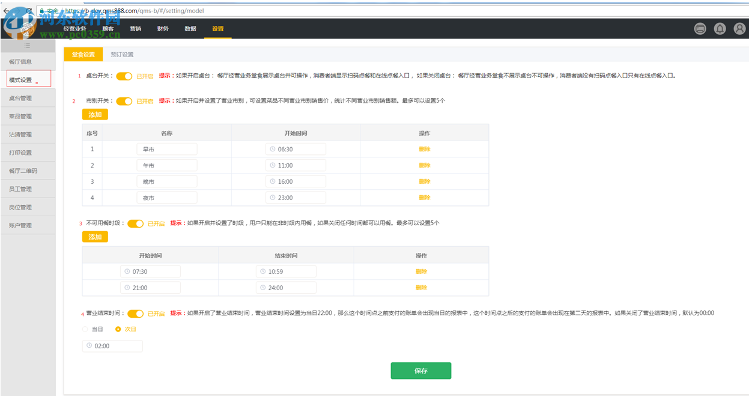The width and height of the screenshot is (749, 400).
Task: Open the 数据 menu in the top navigation
Action: pyautogui.click(x=190, y=28)
